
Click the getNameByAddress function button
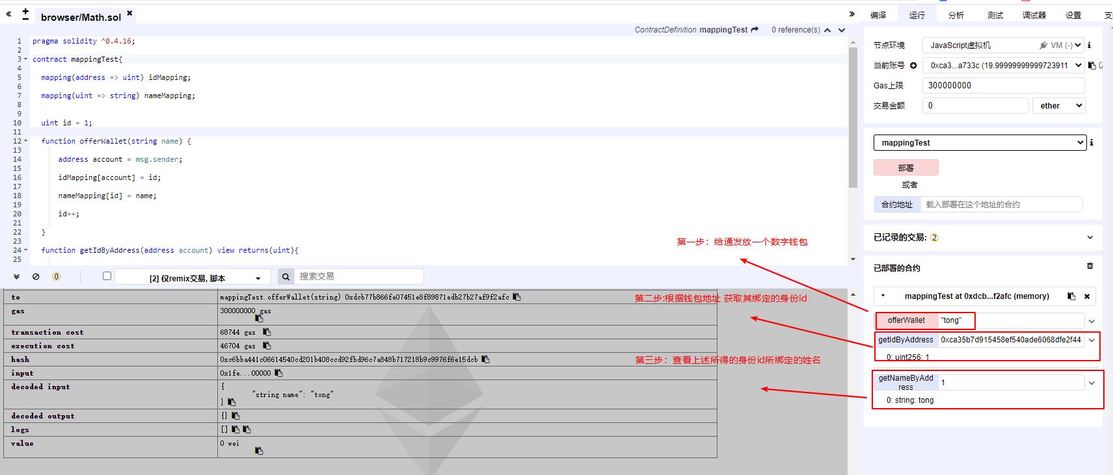pos(905,382)
